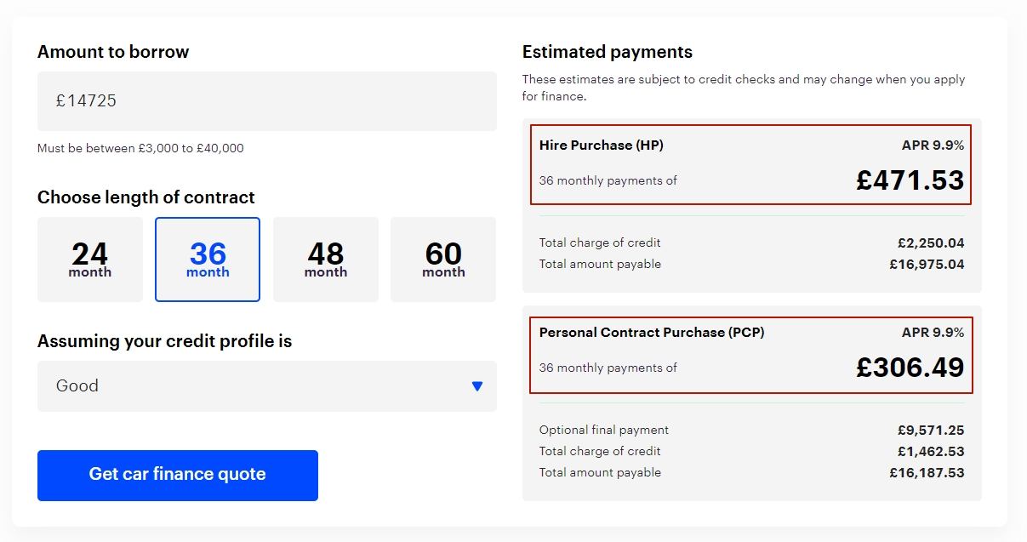Click the Personal Contract Purchase (PCP) box
Viewport: 1027px width, 542px height.
click(751, 356)
